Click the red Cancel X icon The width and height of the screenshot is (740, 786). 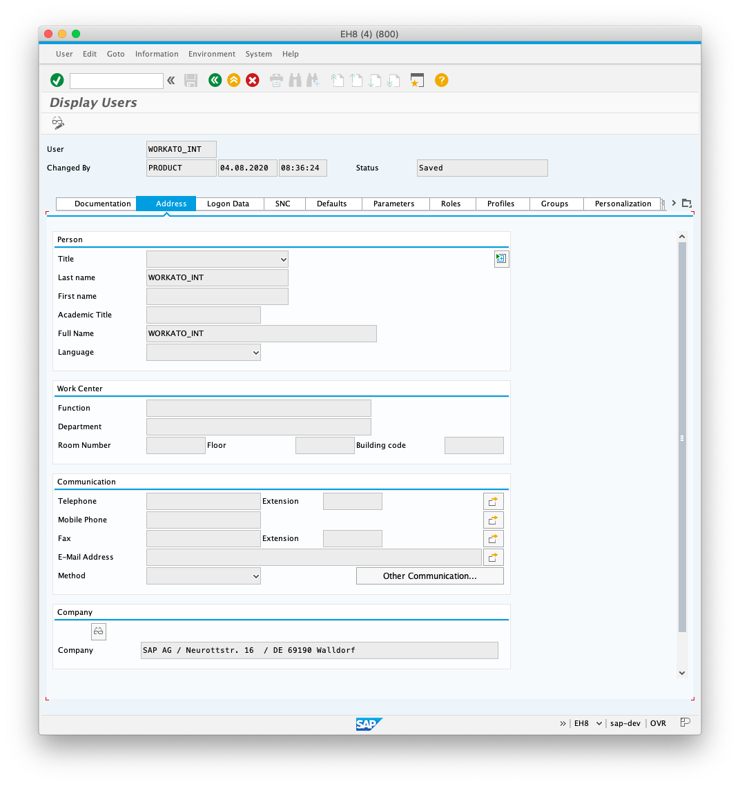253,81
